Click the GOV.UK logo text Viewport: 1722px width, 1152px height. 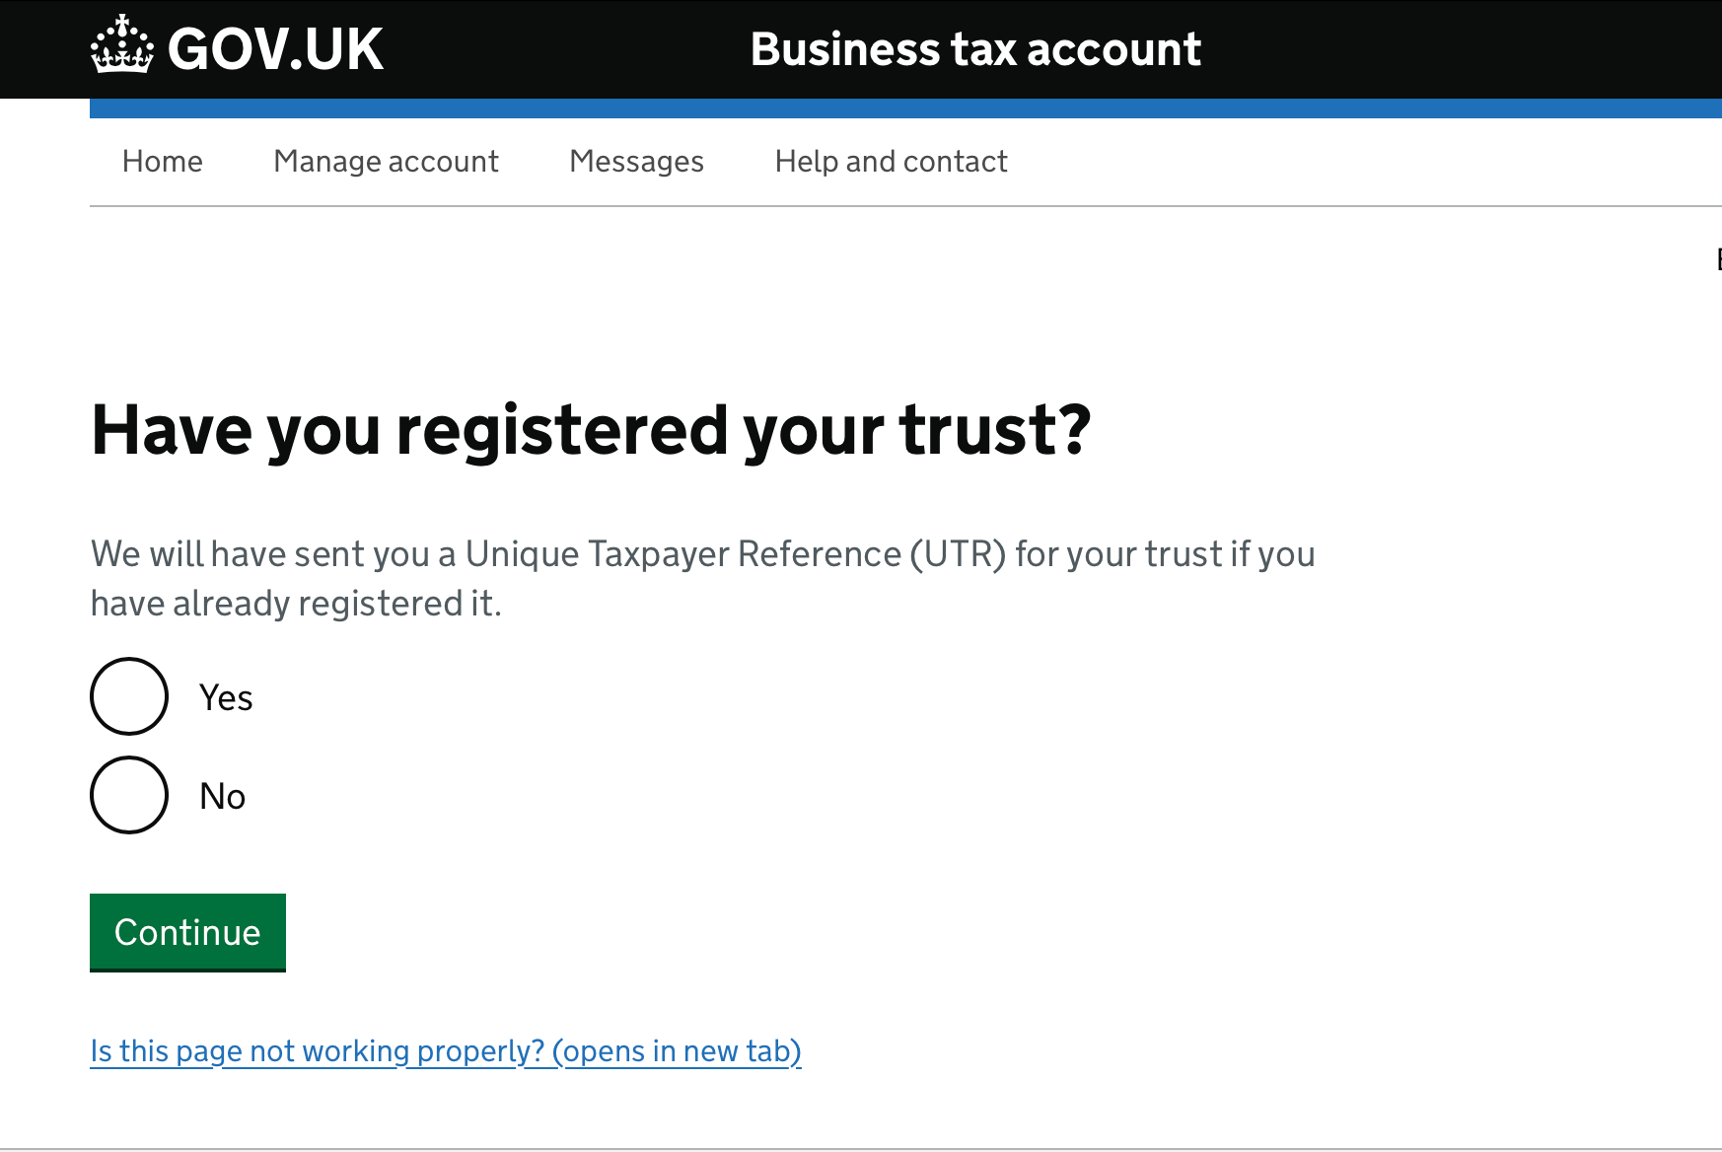pyautogui.click(x=275, y=49)
